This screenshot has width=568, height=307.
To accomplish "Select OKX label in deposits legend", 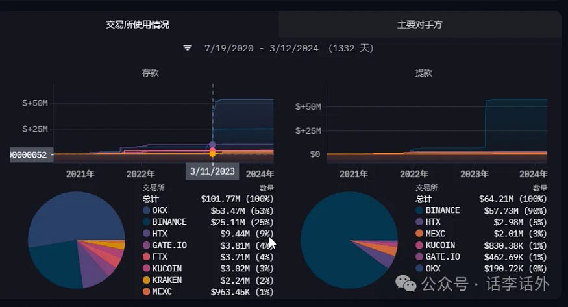I will pyautogui.click(x=160, y=210).
